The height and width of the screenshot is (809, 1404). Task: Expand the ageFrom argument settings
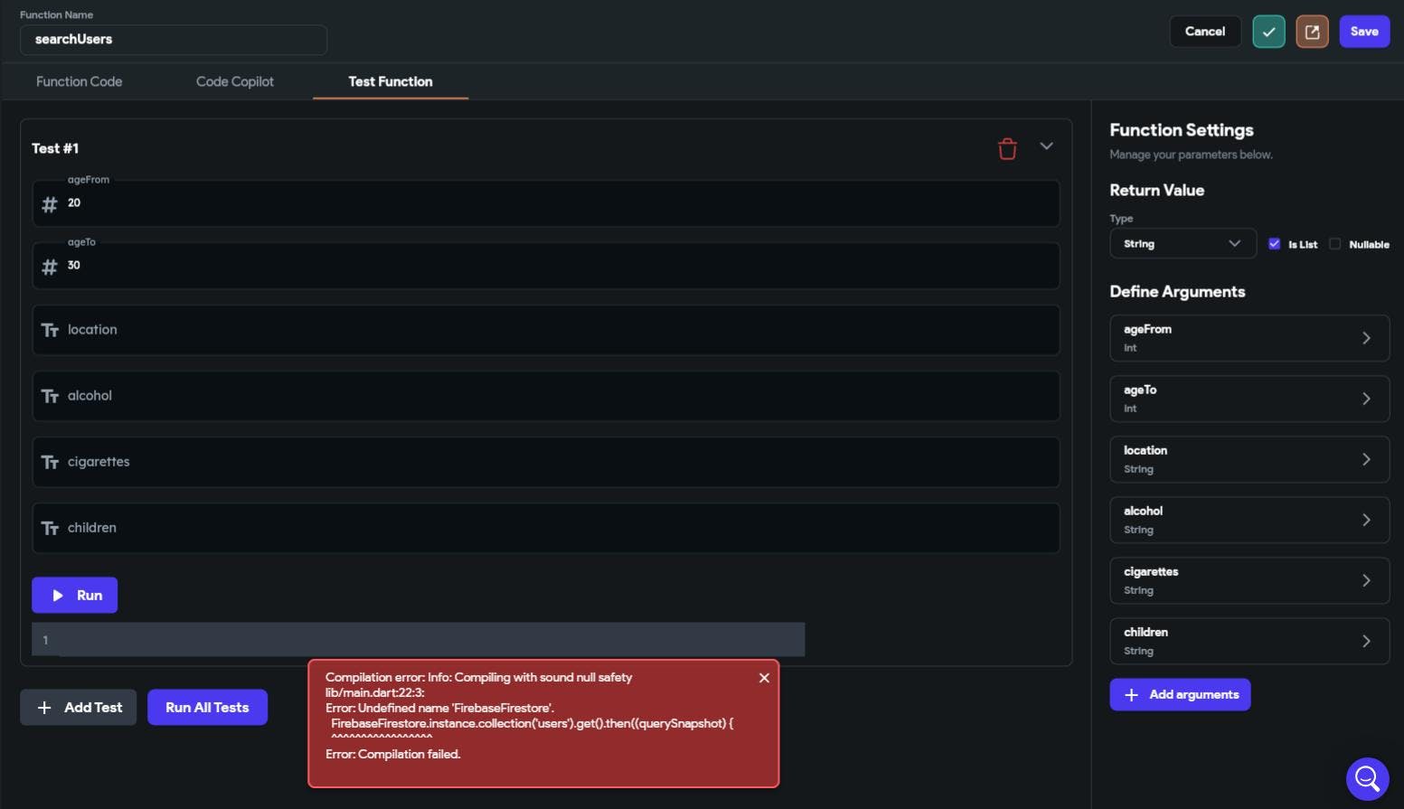pos(1249,338)
